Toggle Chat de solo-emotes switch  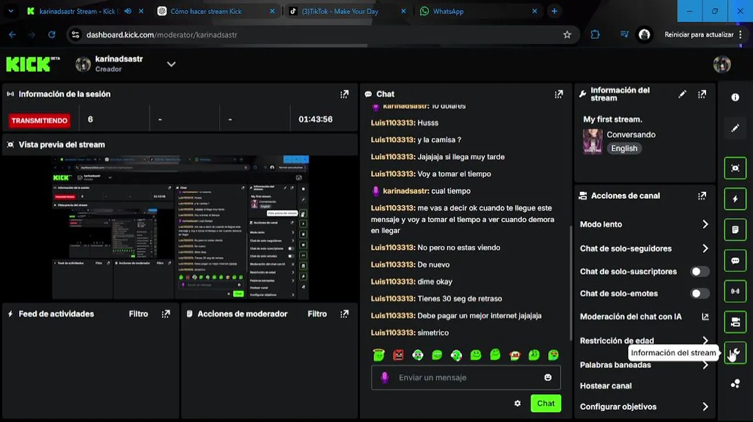(x=700, y=294)
